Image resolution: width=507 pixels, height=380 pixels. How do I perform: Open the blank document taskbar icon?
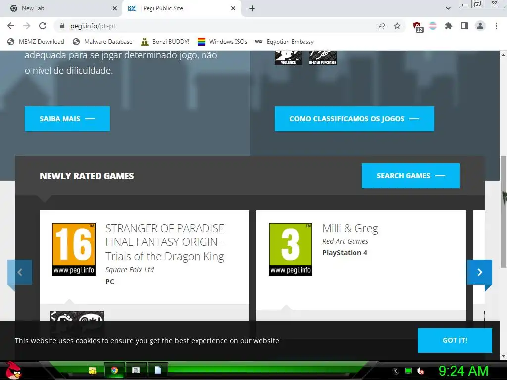158,370
